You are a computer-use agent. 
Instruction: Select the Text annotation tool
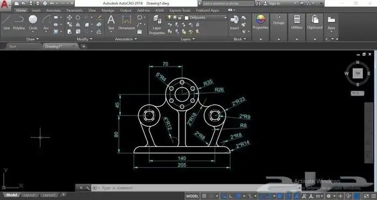click(x=111, y=23)
